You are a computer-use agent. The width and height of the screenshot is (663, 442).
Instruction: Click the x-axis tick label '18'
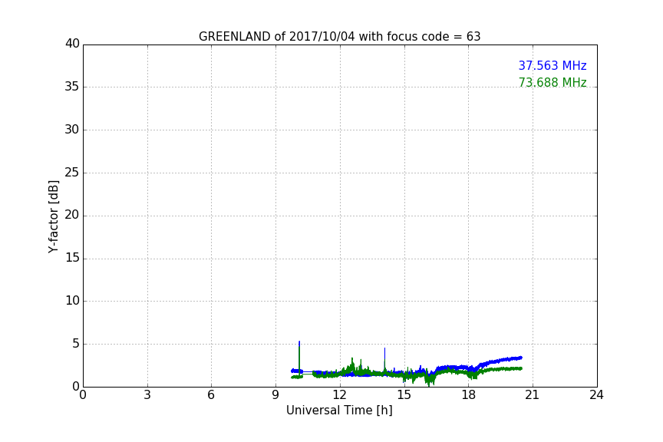[468, 395]
